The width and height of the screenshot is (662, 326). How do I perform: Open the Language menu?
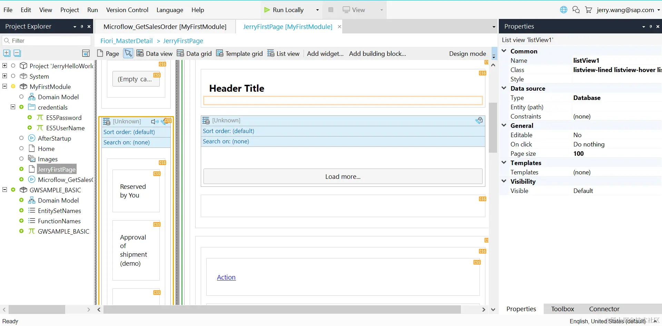click(170, 10)
